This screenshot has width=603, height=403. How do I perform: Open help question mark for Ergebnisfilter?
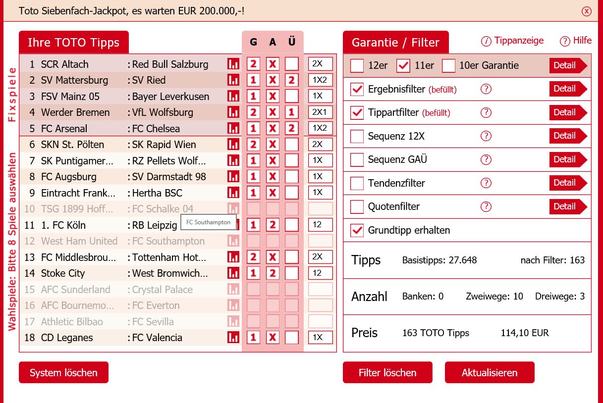pos(486,89)
